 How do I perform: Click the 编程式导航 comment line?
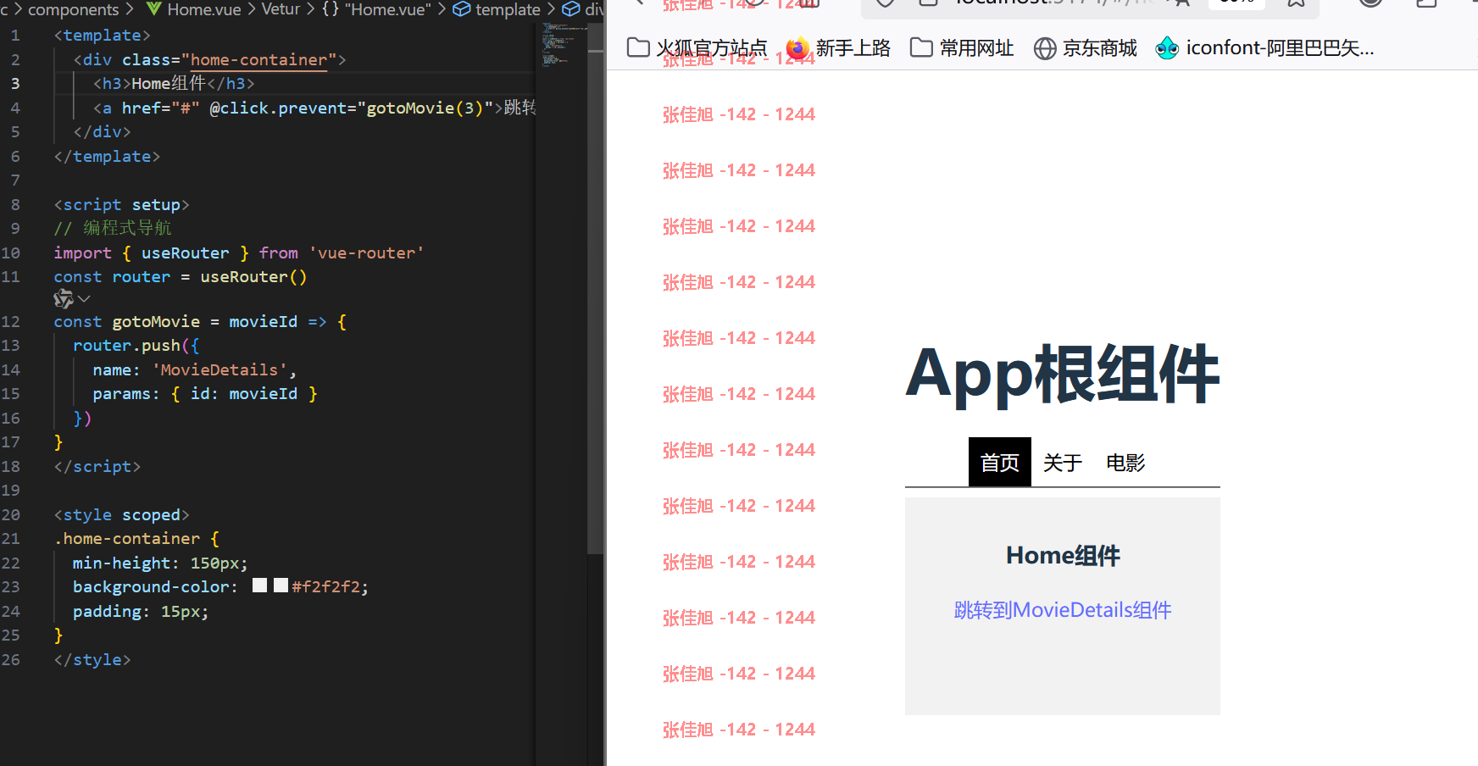pos(113,229)
